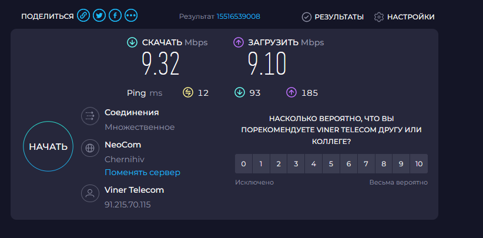Click the Множественное connection type text
The image size is (483, 238).
(139, 127)
